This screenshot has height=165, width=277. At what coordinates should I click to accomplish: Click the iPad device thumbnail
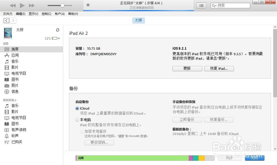click(8, 33)
